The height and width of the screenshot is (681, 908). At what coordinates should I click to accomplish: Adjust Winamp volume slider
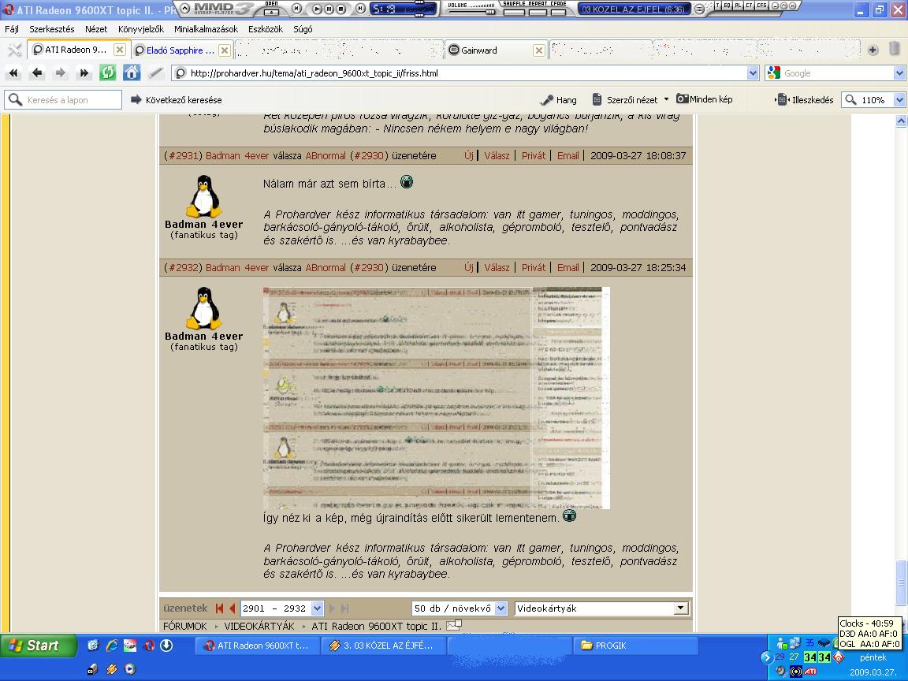pos(472,12)
